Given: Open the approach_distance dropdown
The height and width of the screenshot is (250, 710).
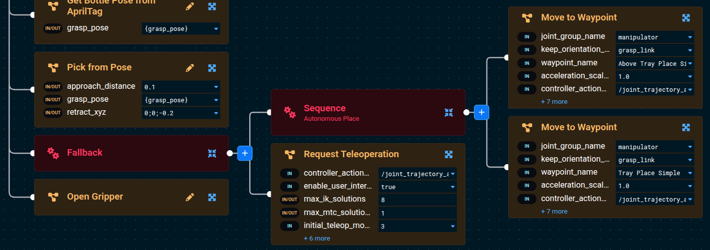Looking at the screenshot, I should click(181, 87).
